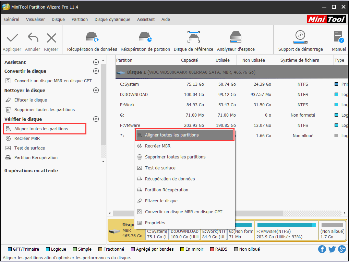Select the Non alloué 1.7 Go block in disk map

332,230
